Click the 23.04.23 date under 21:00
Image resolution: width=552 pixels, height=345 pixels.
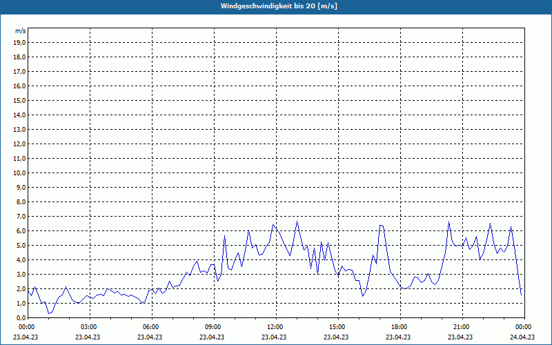tap(460, 337)
